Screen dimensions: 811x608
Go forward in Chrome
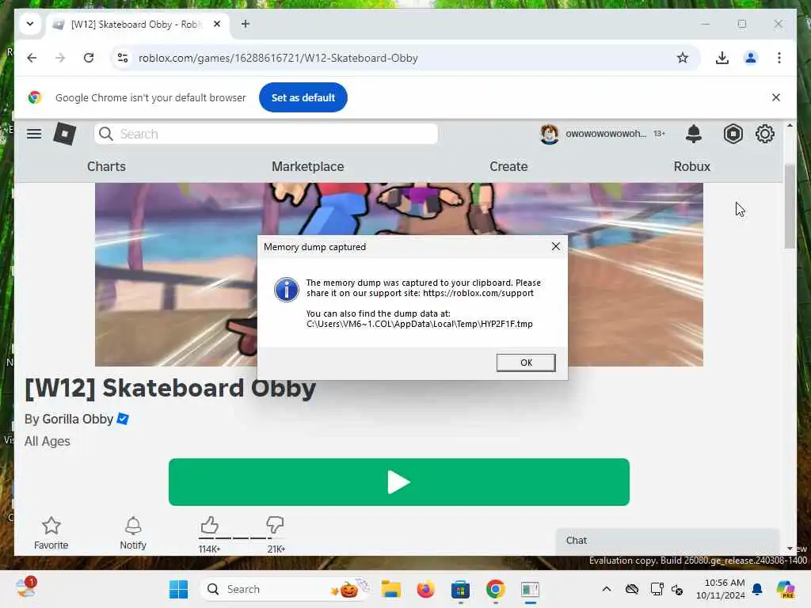pyautogui.click(x=60, y=58)
